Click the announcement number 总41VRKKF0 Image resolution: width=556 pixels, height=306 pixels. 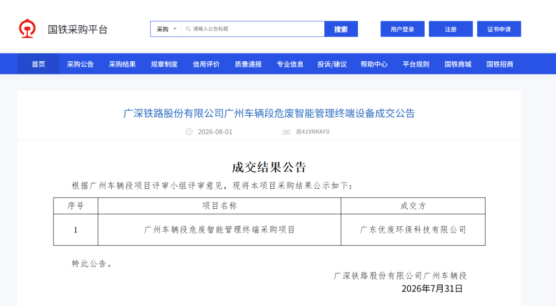pos(312,132)
